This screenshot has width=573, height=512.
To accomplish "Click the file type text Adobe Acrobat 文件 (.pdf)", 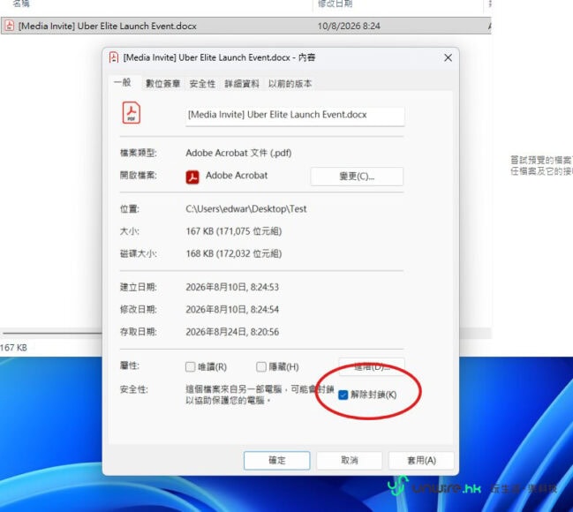I will [x=238, y=153].
